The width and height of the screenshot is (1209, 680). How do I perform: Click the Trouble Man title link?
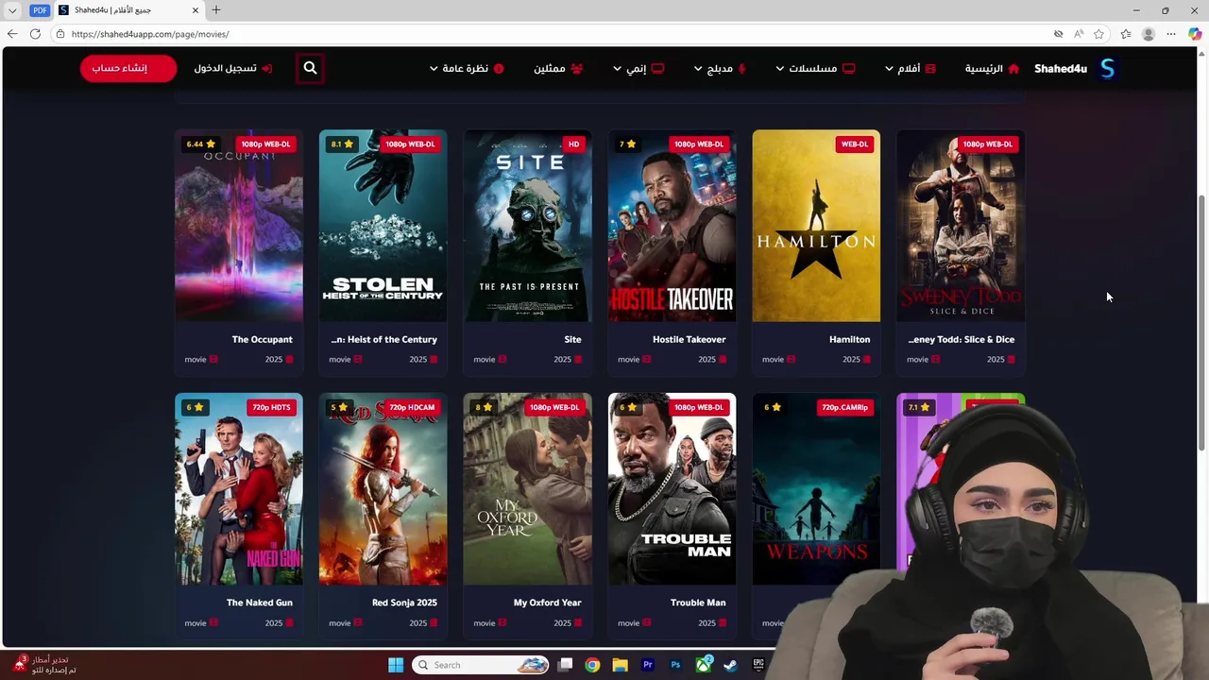(x=698, y=603)
